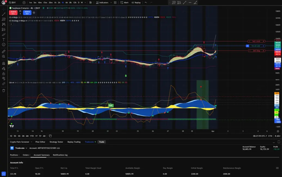282x177 pixels.
Task: Click the link drawings chain icon
Action: [4, 84]
